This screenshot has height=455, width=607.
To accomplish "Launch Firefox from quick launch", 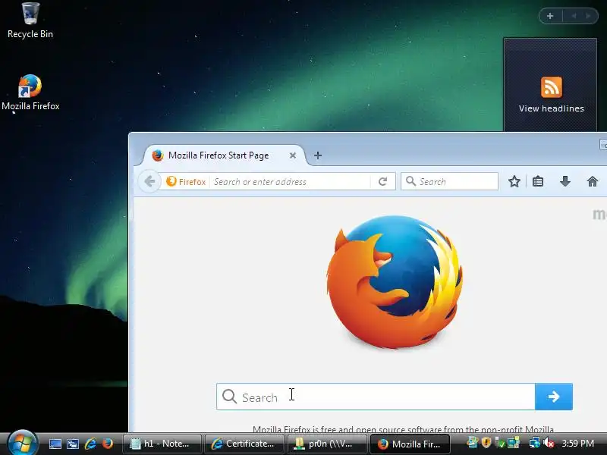I will coord(108,444).
